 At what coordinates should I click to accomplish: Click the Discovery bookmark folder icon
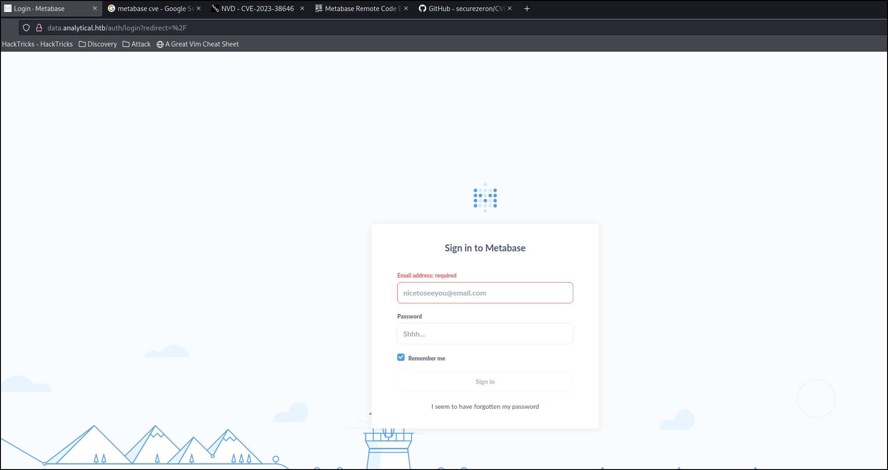(x=82, y=44)
